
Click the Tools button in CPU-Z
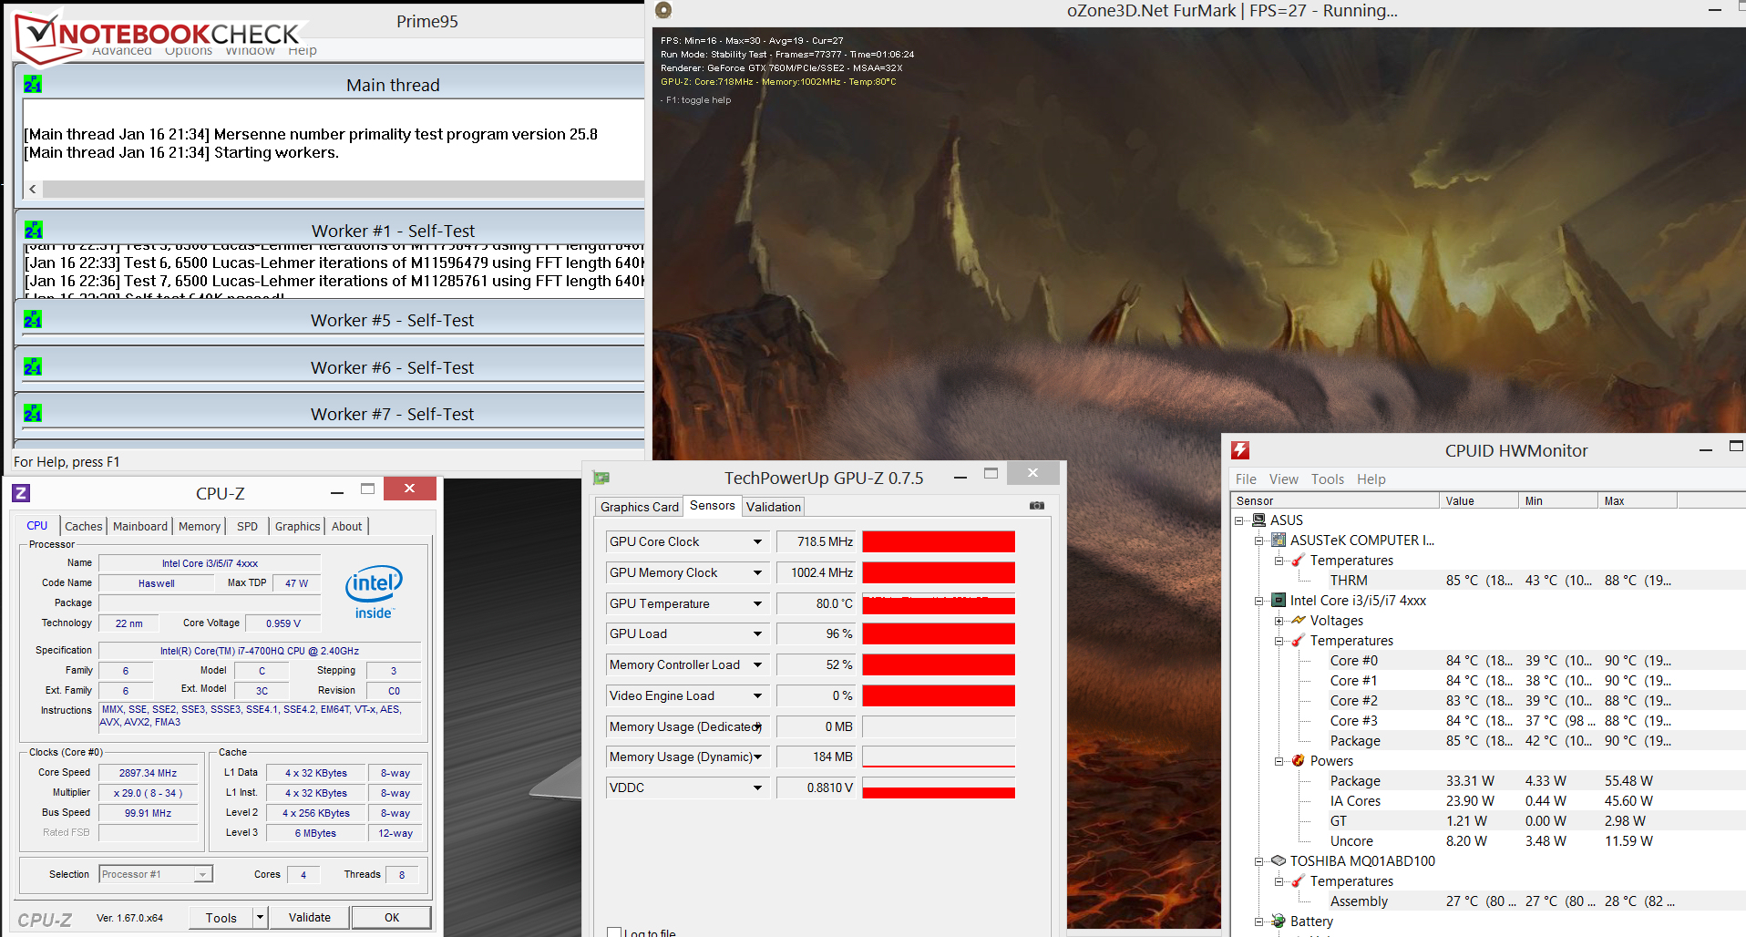(x=221, y=917)
